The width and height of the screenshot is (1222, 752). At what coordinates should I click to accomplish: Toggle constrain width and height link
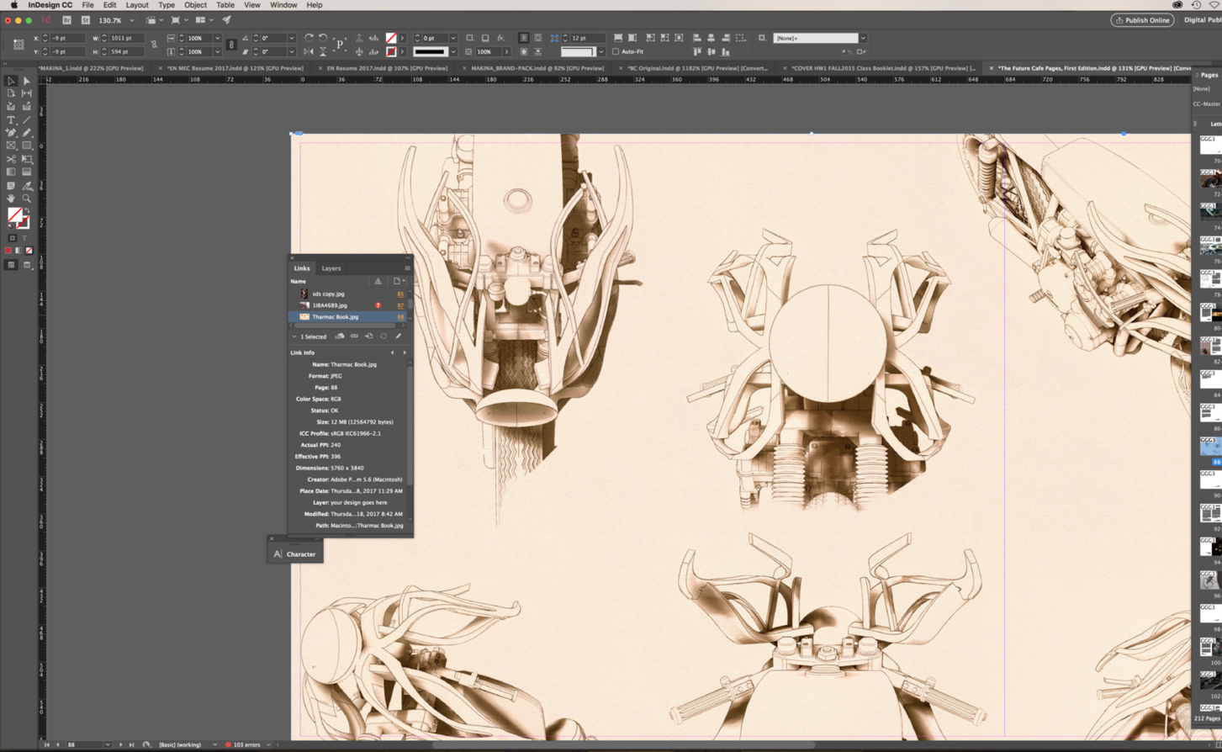[x=154, y=45]
